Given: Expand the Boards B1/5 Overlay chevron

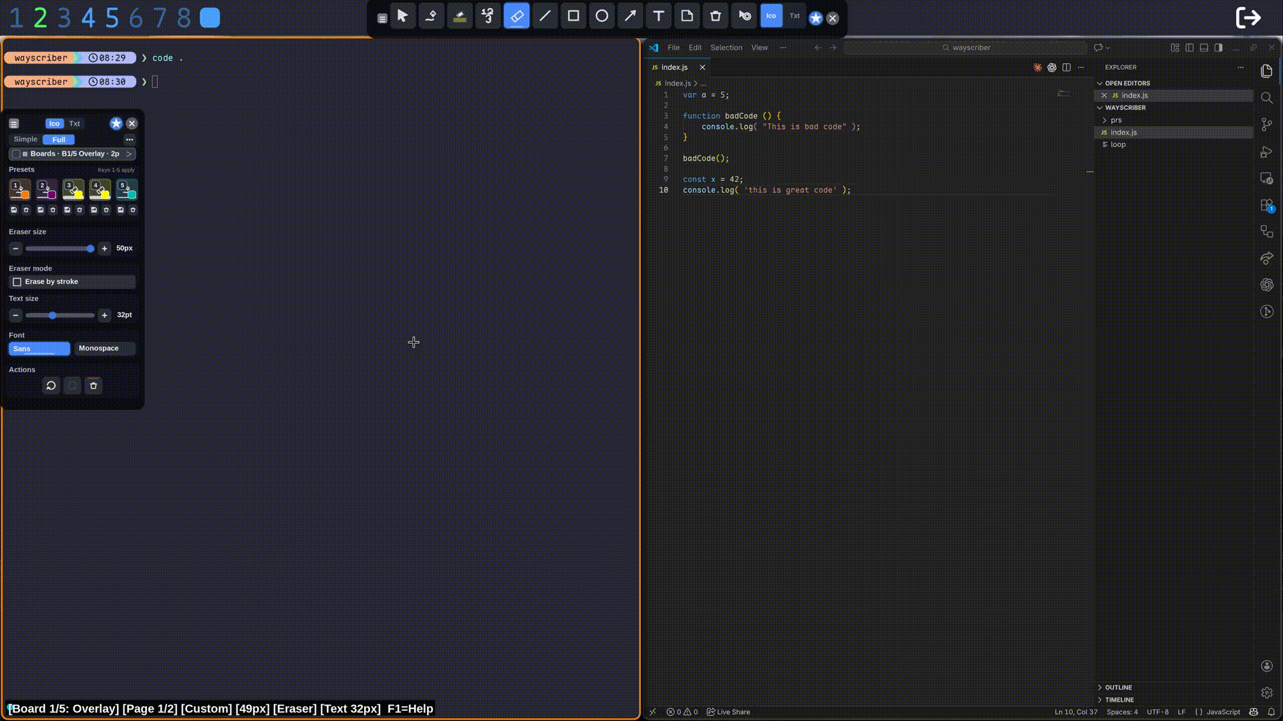Looking at the screenshot, I should (x=129, y=154).
